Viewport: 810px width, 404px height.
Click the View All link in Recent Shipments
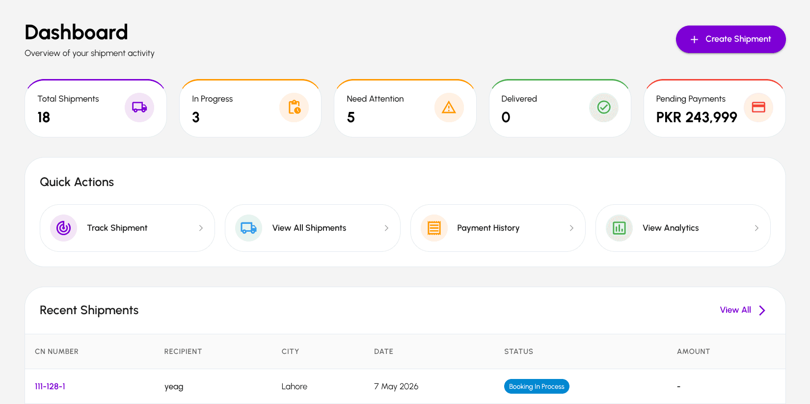pyautogui.click(x=735, y=310)
